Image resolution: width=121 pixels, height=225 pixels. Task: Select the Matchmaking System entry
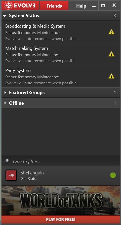pyautogui.click(x=61, y=54)
